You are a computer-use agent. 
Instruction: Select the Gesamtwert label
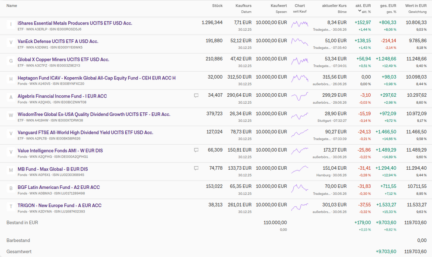point(19,251)
